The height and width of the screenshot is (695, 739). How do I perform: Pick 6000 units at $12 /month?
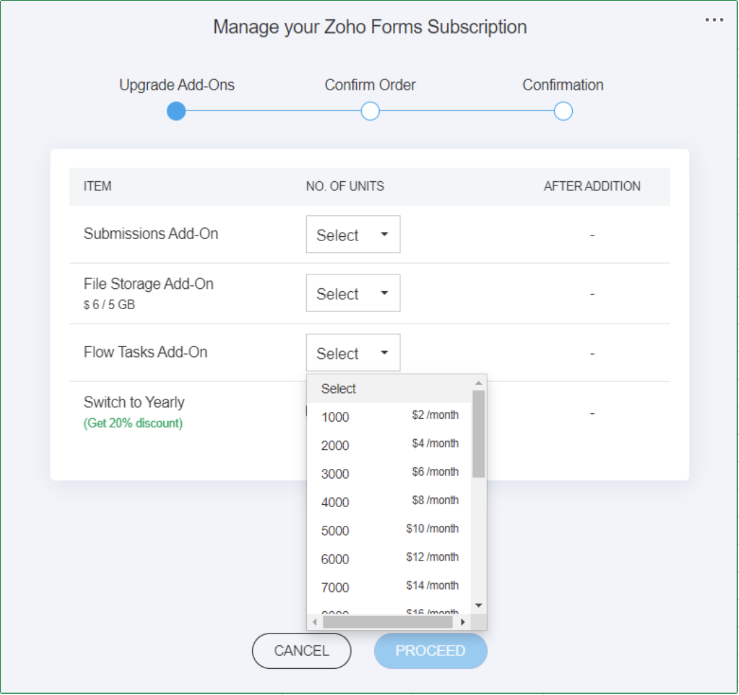click(389, 559)
